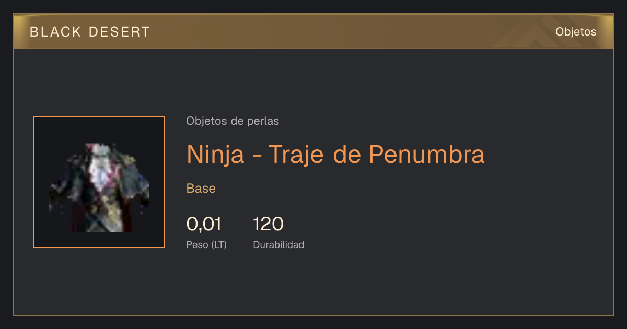
Task: Open the Objetos section link
Action: pos(576,31)
